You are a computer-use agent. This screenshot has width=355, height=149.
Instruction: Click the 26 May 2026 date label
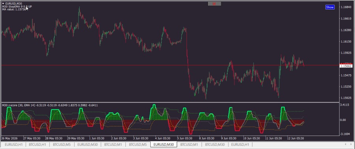(x=9, y=138)
